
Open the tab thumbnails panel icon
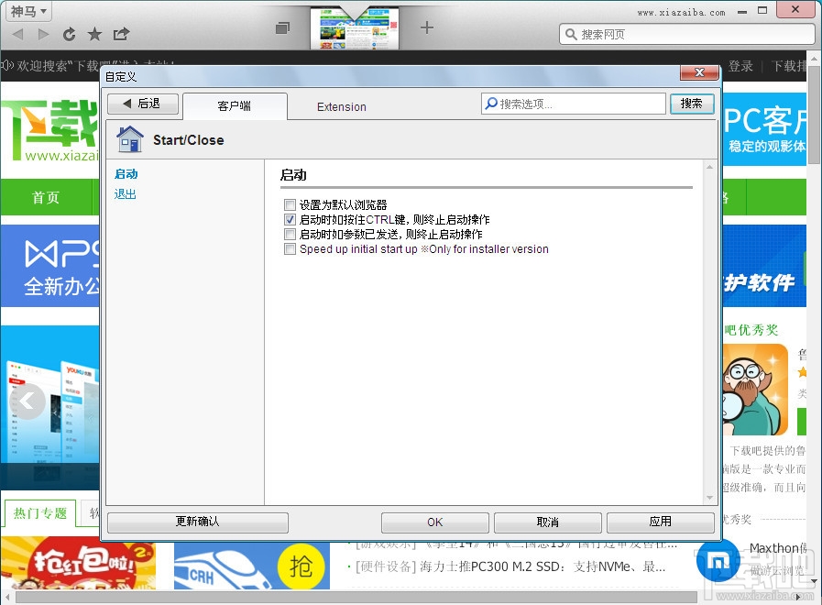coord(283,28)
